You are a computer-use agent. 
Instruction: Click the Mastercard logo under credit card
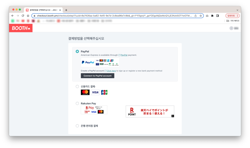85,92
